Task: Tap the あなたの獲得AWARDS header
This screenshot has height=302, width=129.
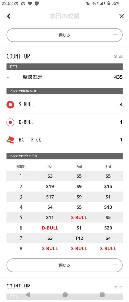Action: [x=64, y=91]
